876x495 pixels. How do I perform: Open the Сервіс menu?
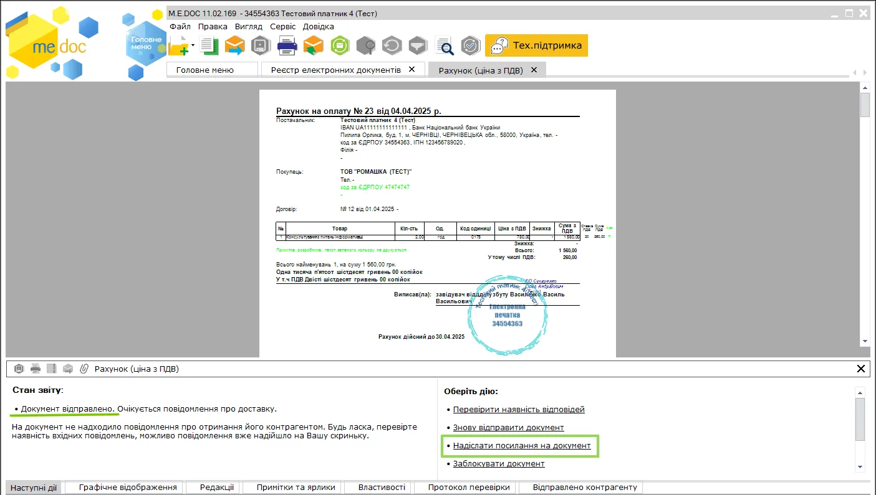click(283, 27)
